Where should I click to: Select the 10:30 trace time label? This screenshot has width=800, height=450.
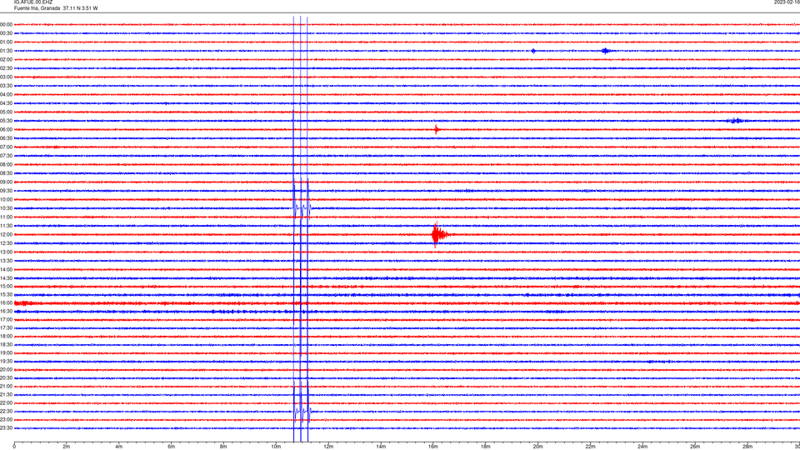click(6, 208)
